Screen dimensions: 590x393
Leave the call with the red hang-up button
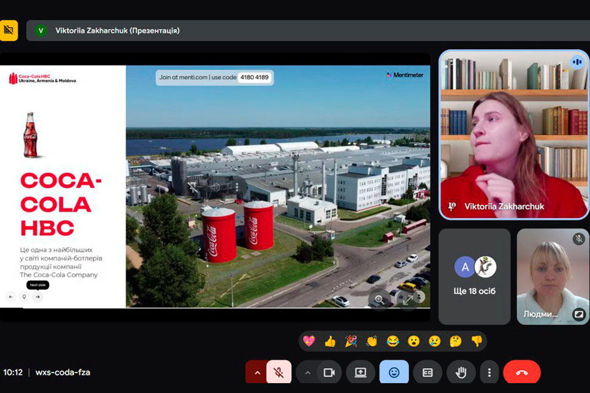(522, 372)
